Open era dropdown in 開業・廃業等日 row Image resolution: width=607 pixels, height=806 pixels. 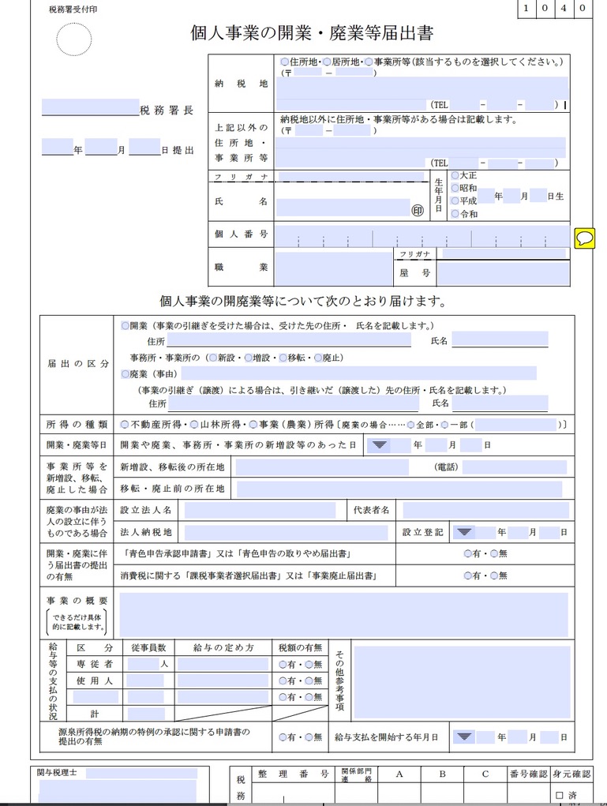point(380,445)
